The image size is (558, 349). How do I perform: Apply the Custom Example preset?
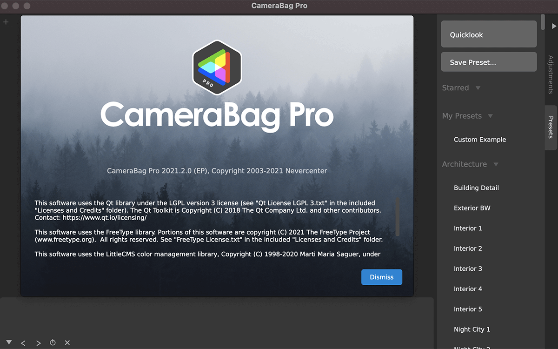point(479,140)
